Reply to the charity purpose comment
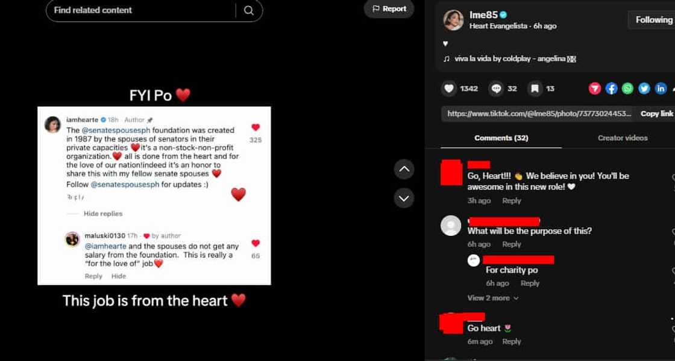This screenshot has width=675, height=361. tap(530, 283)
